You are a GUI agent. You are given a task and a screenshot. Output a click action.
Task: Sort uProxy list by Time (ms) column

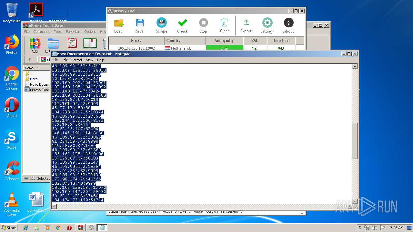[x=281, y=41]
